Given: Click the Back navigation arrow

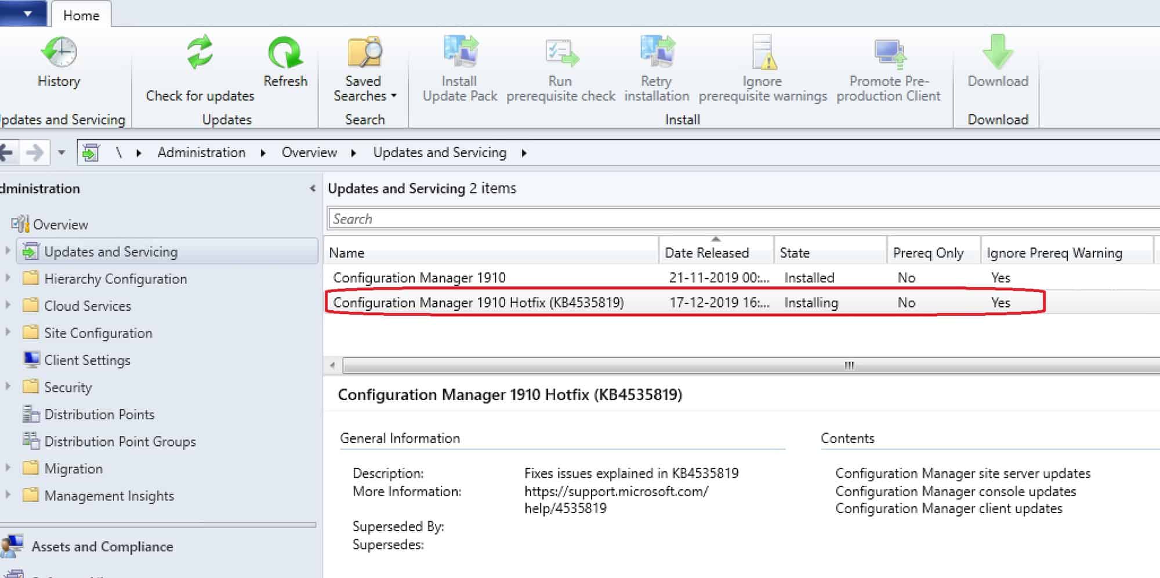Looking at the screenshot, I should coord(6,153).
